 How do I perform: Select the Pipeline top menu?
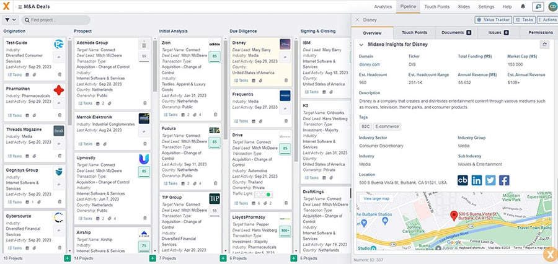click(408, 7)
